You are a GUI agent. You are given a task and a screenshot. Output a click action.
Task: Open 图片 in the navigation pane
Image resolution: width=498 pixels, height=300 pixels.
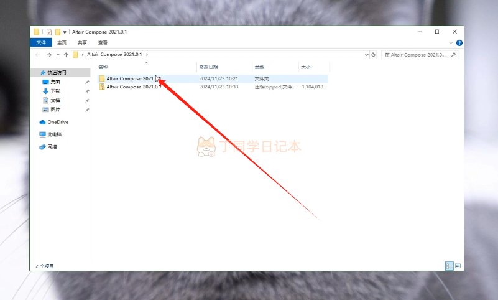[55, 110]
